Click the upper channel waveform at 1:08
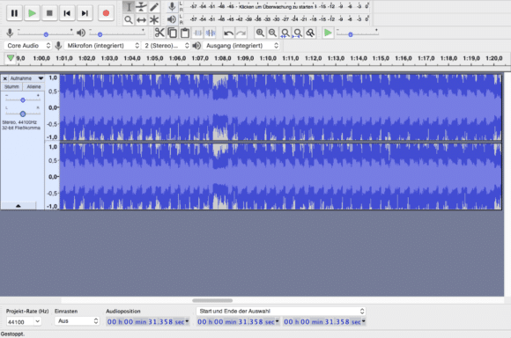 click(x=223, y=107)
